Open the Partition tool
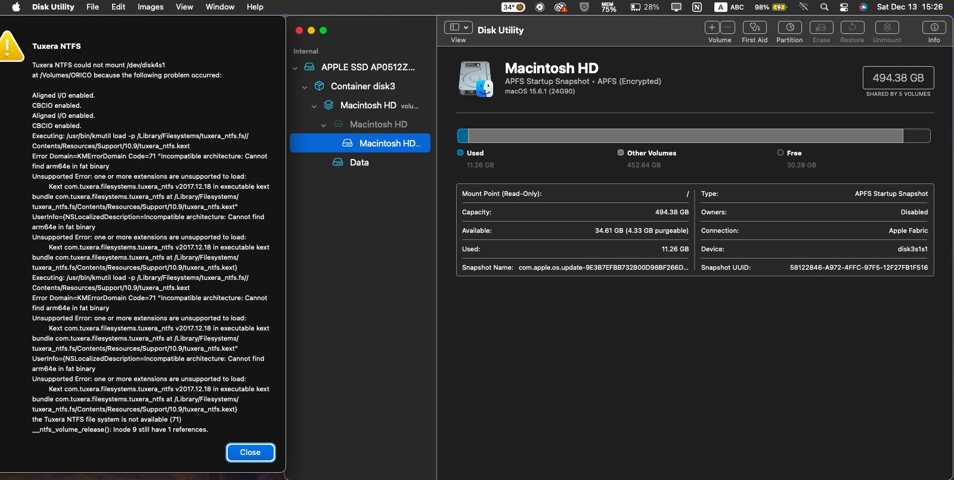The image size is (954, 480). (x=789, y=27)
